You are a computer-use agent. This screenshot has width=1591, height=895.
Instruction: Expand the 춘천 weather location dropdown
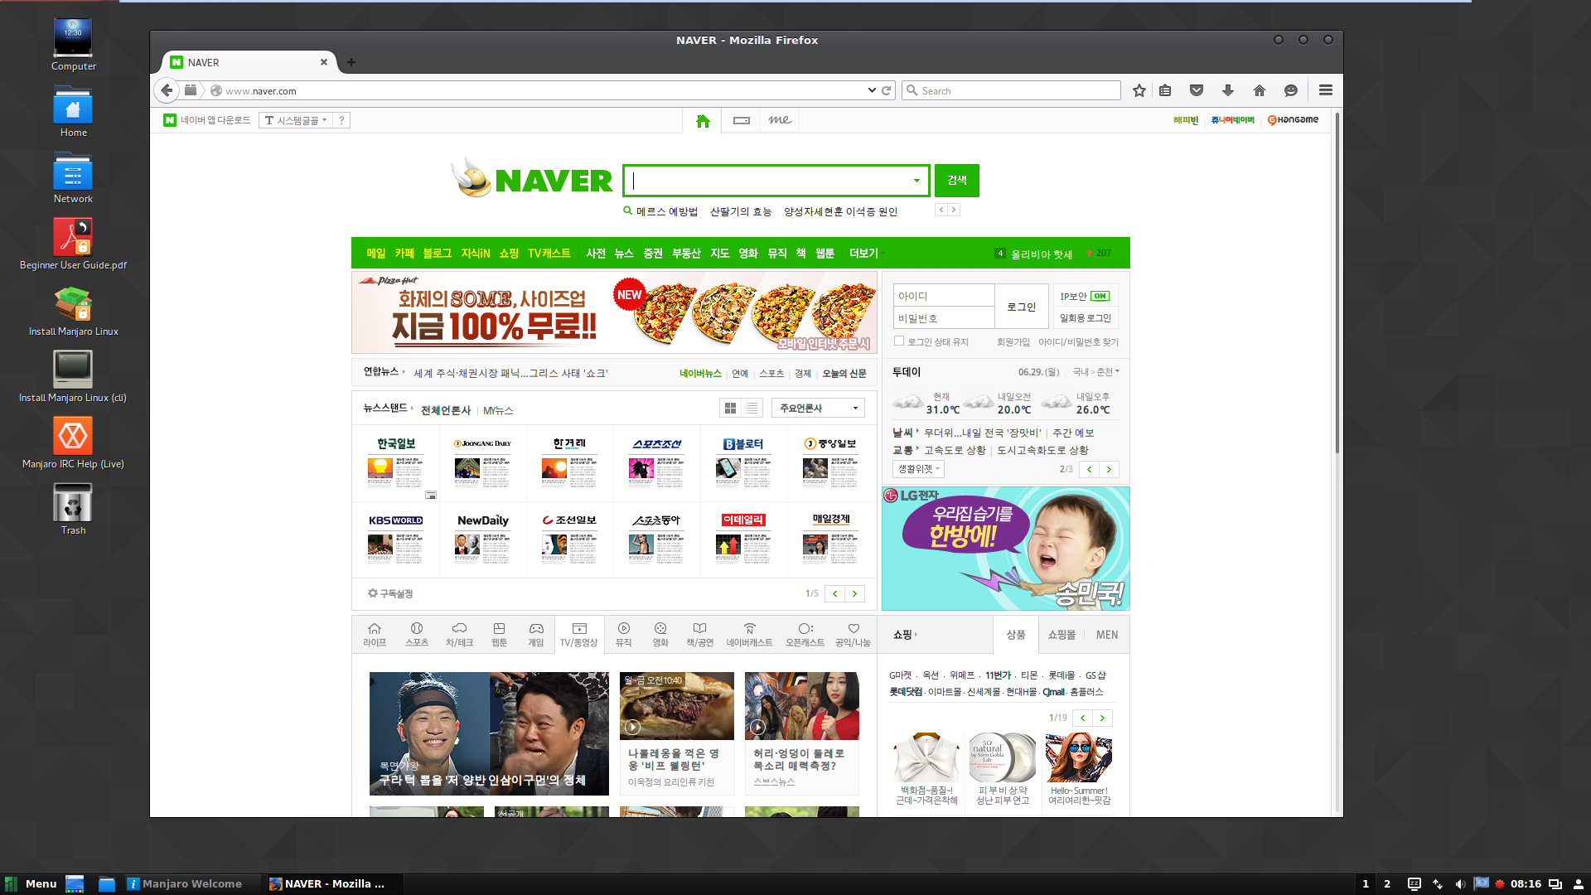[x=1108, y=372]
